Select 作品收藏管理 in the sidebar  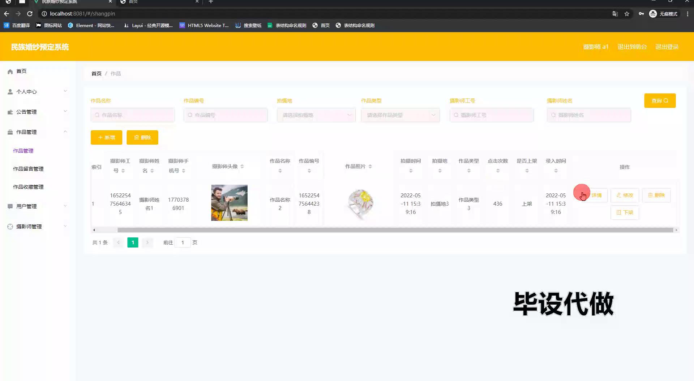coord(28,187)
